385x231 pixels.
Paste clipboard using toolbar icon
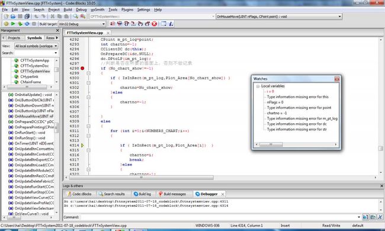[x=66, y=17]
